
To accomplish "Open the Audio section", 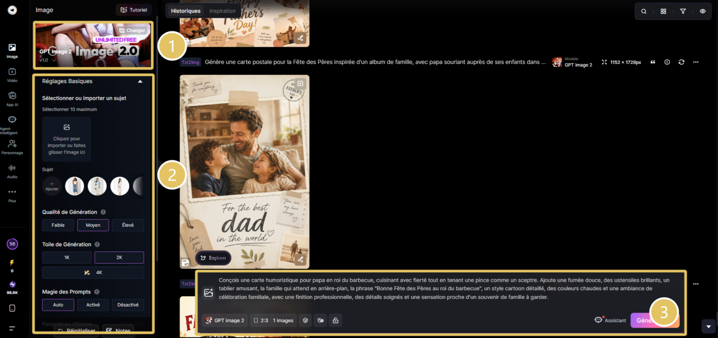I will [x=12, y=171].
